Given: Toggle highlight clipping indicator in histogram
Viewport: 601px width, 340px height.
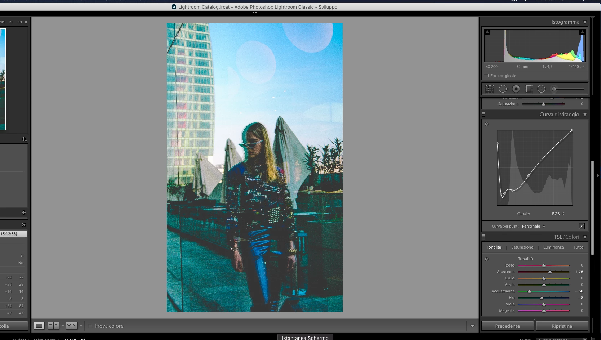Looking at the screenshot, I should coord(582,32).
